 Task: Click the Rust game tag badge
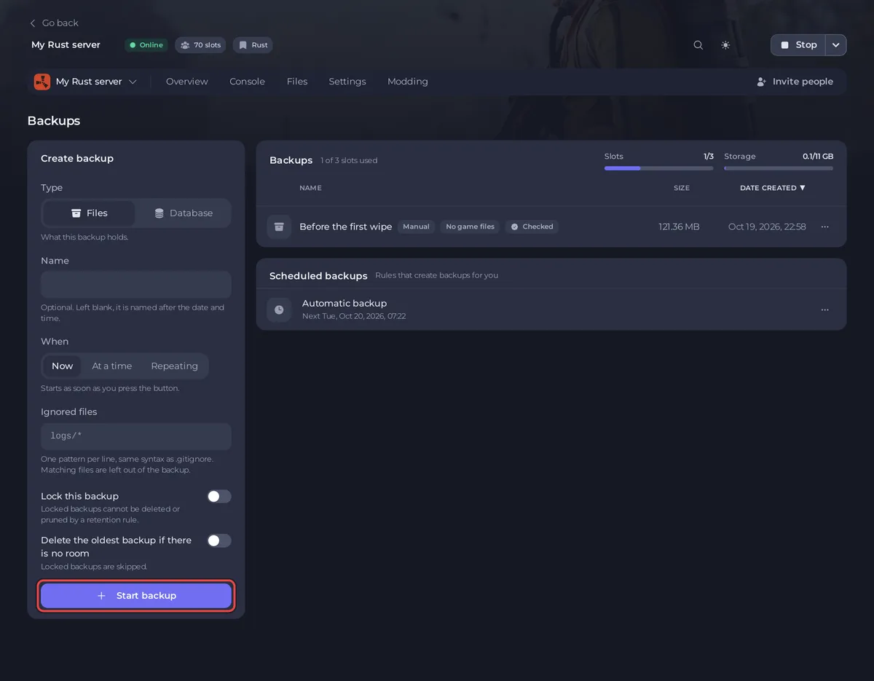click(253, 45)
